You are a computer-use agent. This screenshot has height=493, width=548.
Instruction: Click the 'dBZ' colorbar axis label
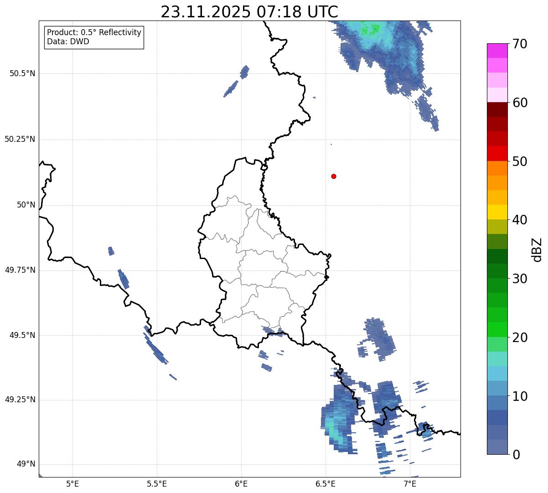point(538,249)
